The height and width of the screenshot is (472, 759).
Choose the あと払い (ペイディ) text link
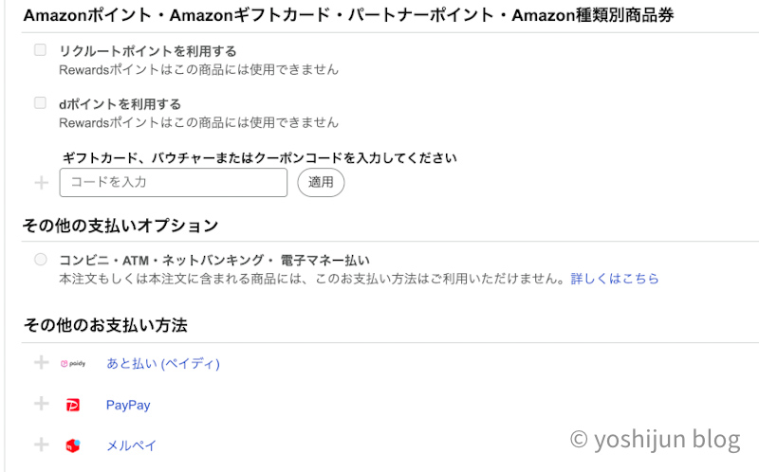click(162, 363)
